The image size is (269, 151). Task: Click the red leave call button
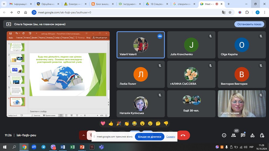point(183,135)
